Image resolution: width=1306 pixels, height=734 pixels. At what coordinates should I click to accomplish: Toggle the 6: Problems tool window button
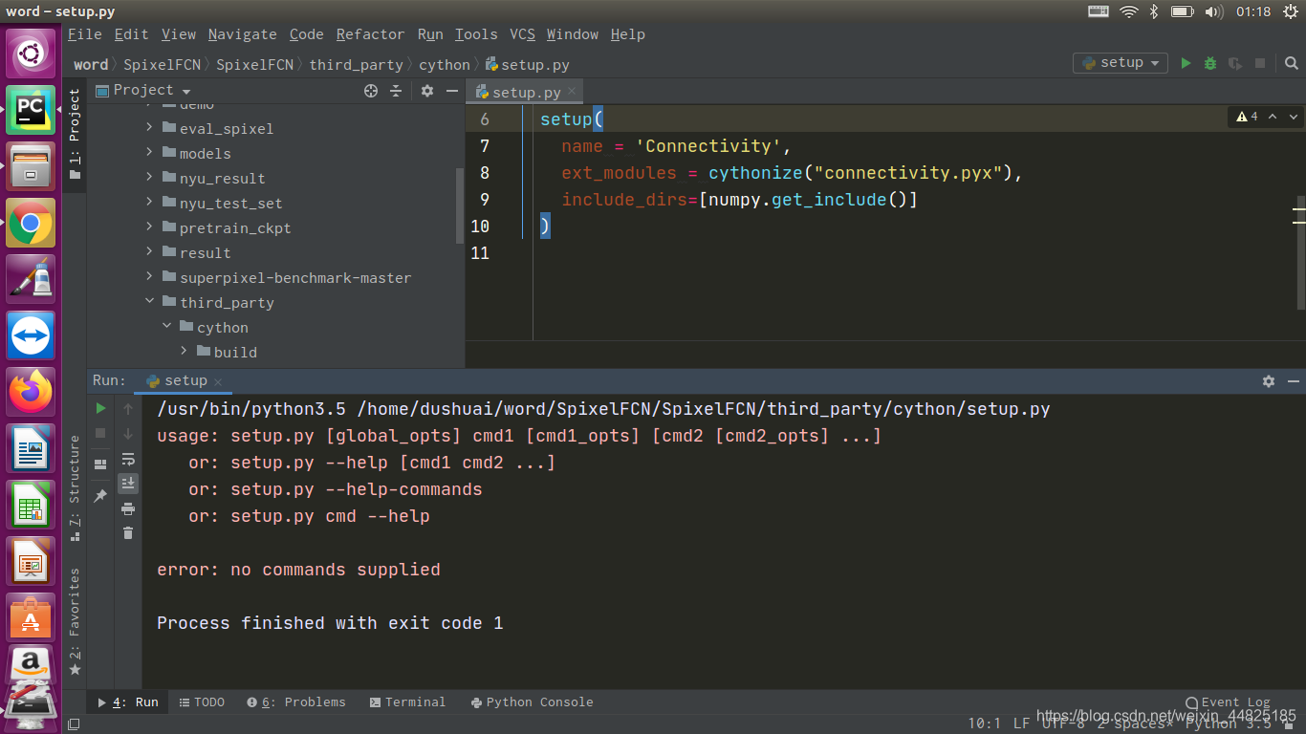click(296, 702)
